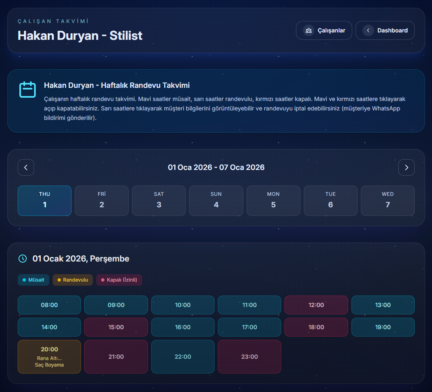This screenshot has height=392, width=432.
Task: Click the back chevron icon on the Dashboard button
Action: tap(368, 30)
